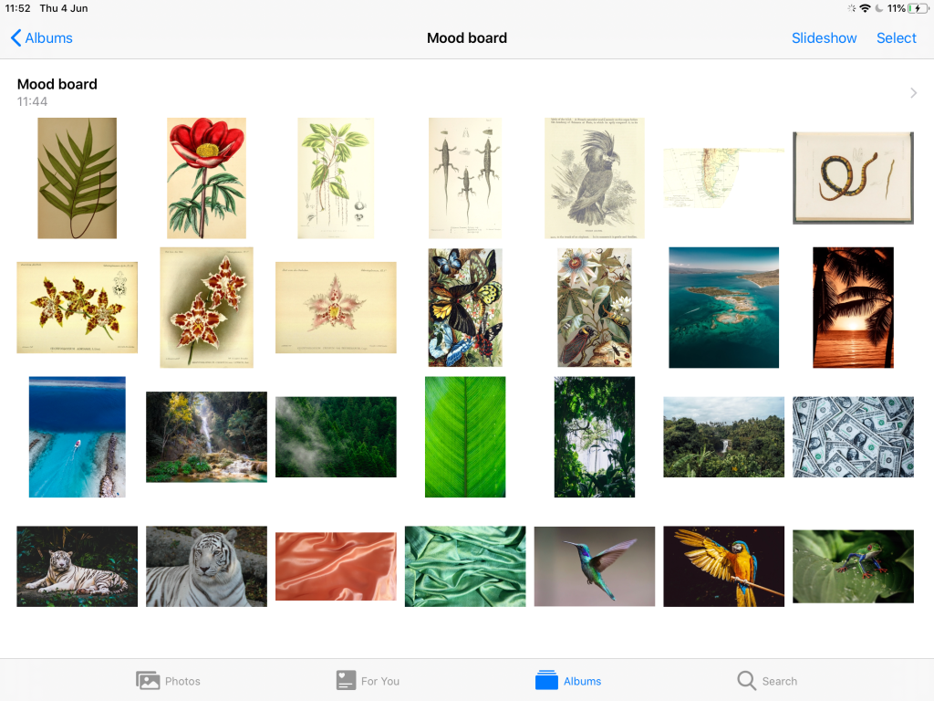
Task: Open the hummingbird photo
Action: 594,566
